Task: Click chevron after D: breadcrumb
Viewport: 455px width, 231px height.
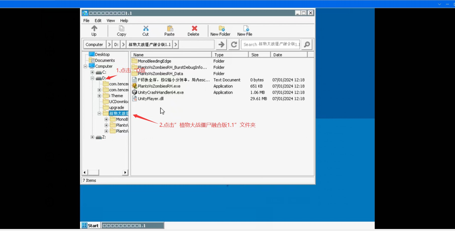Action: 123,45
